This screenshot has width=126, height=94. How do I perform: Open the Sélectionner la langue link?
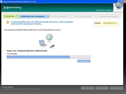tap(104, 10)
